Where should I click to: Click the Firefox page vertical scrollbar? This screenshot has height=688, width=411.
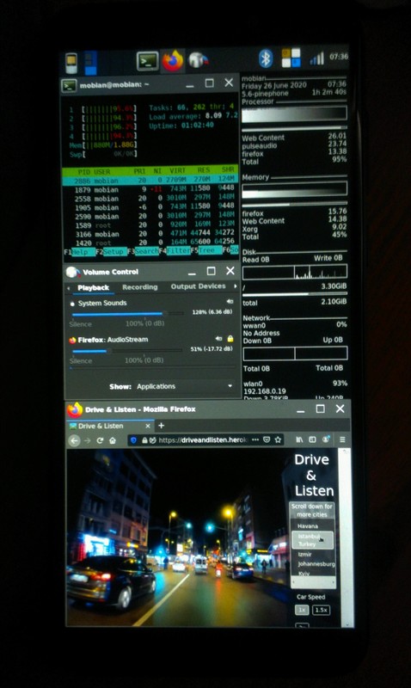345,537
